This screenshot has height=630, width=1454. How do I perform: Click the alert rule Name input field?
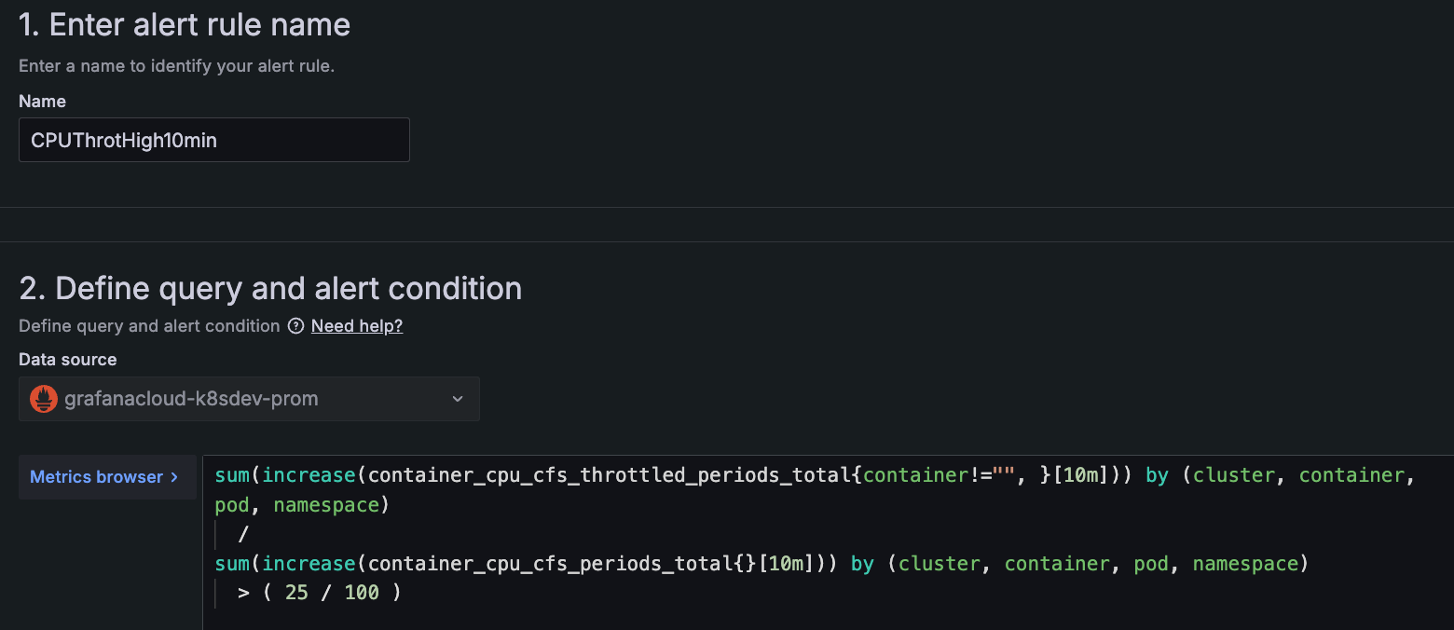coord(214,140)
